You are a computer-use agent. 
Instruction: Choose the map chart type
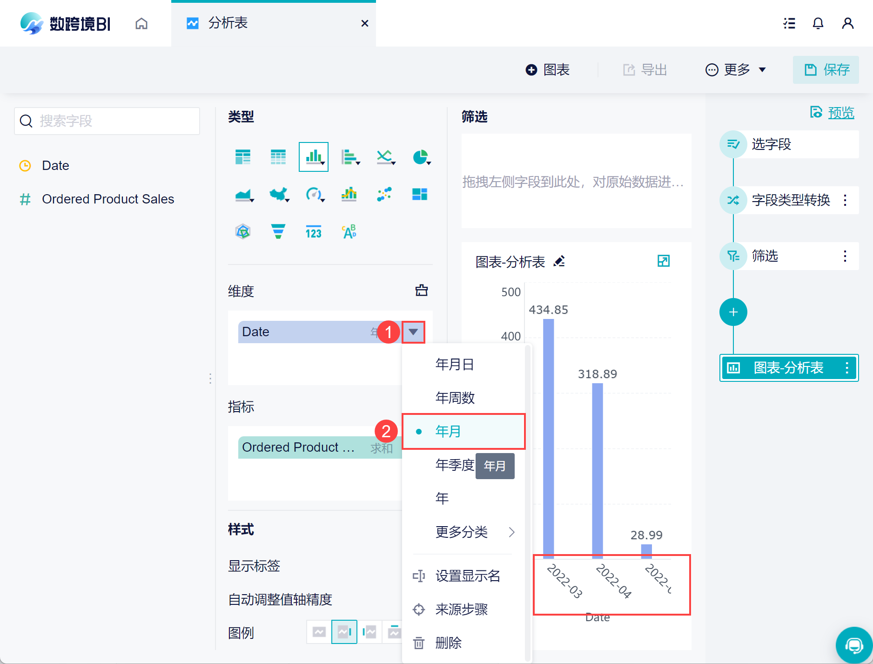click(279, 194)
